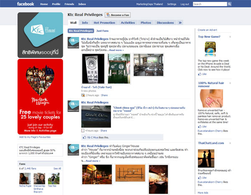Open the Discussions tab
The width and height of the screenshot is (251, 195).
165,23
